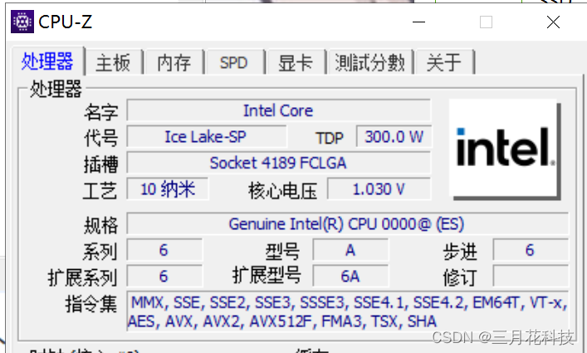Click the code name value Ice Lake-SP

pos(206,137)
